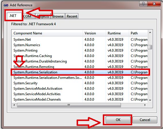Click the vertical scrollbar up arrow
Screen dimensions: 163x129
pyautogui.click(x=150, y=32)
